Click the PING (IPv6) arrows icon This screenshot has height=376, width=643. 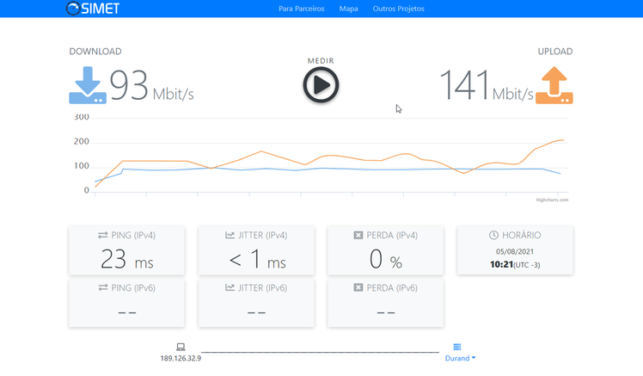tap(103, 287)
